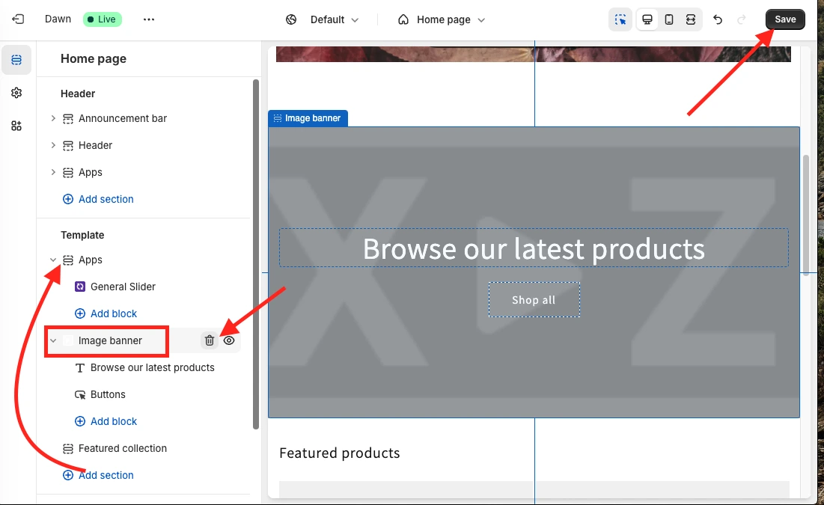Open the Sections sidebar panel
The image size is (824, 505).
point(16,60)
